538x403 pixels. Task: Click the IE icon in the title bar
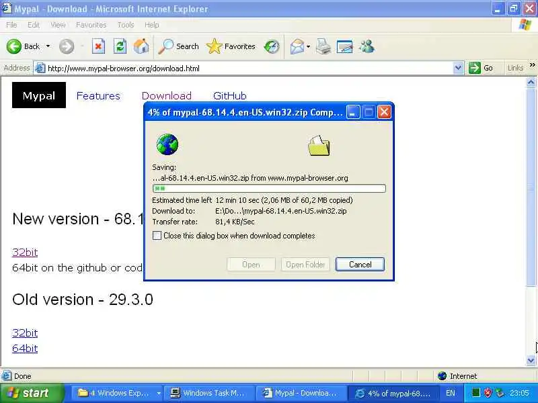tap(7, 8)
